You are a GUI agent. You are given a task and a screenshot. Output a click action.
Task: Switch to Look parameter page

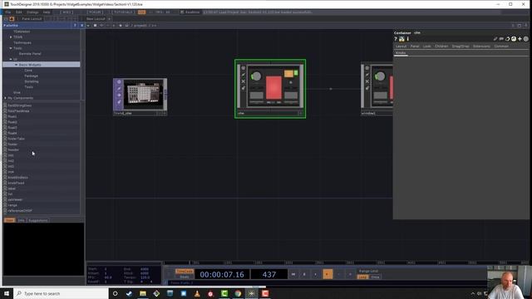[426, 47]
